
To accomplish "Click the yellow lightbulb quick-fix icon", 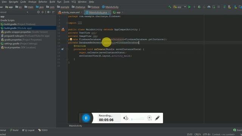I will coord(71,39).
